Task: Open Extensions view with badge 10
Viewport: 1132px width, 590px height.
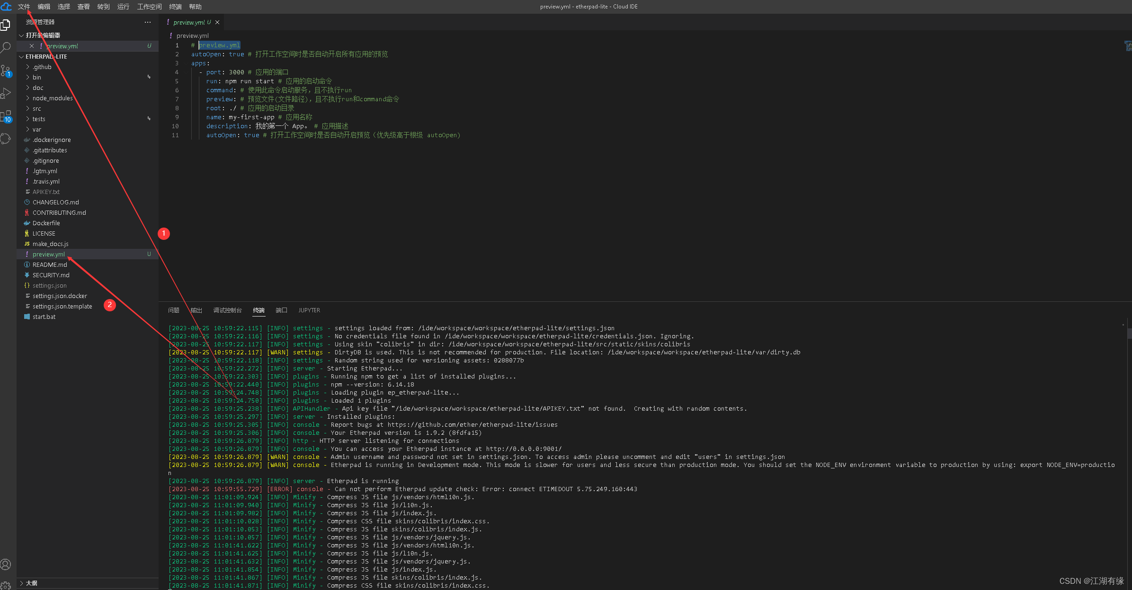Action: tap(6, 116)
